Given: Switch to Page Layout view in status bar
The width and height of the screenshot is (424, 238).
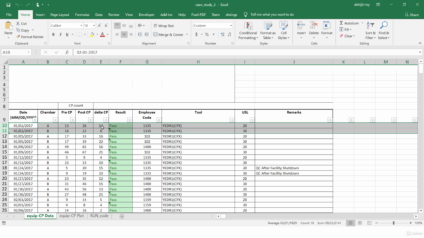Looking at the screenshot, I should (x=360, y=223).
